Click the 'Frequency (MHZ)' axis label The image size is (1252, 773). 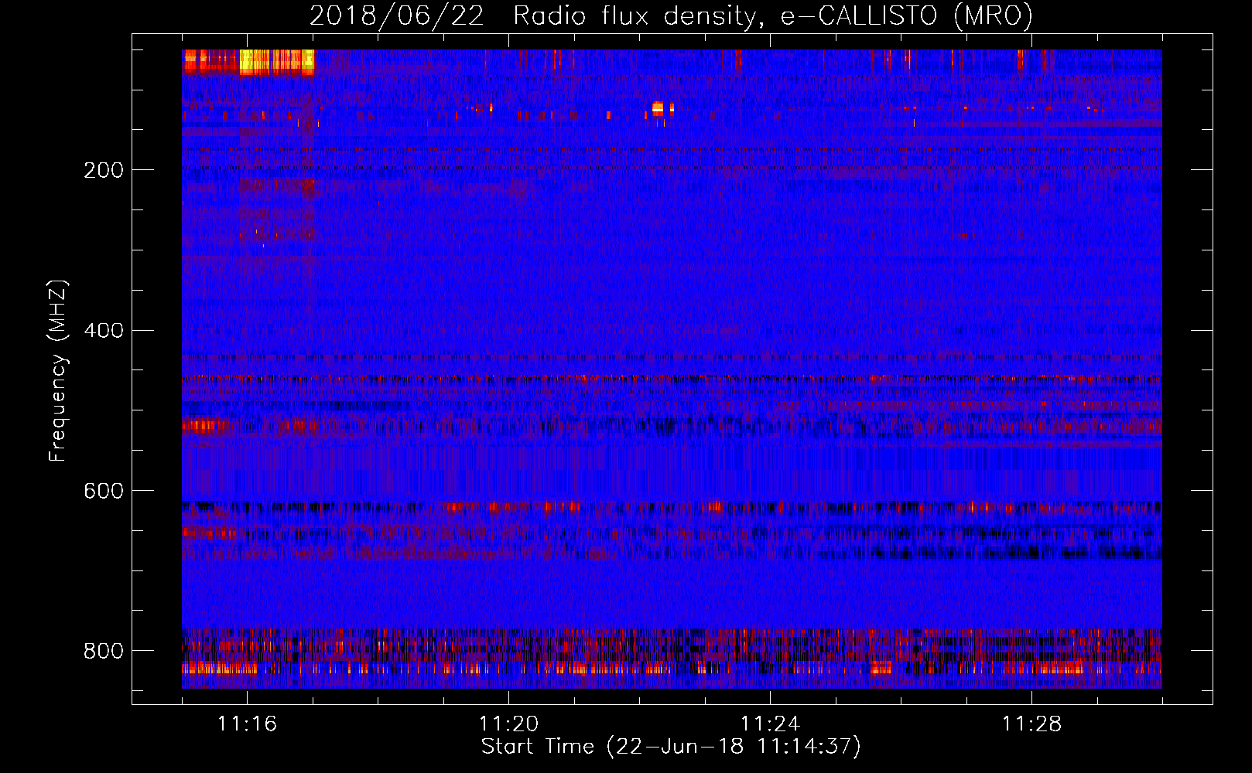point(58,370)
